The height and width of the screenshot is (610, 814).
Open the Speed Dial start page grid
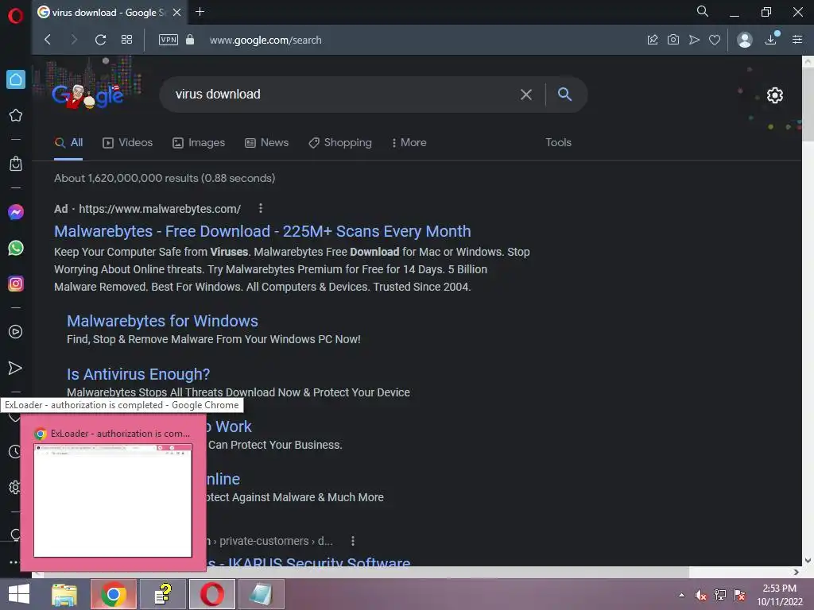coord(126,40)
